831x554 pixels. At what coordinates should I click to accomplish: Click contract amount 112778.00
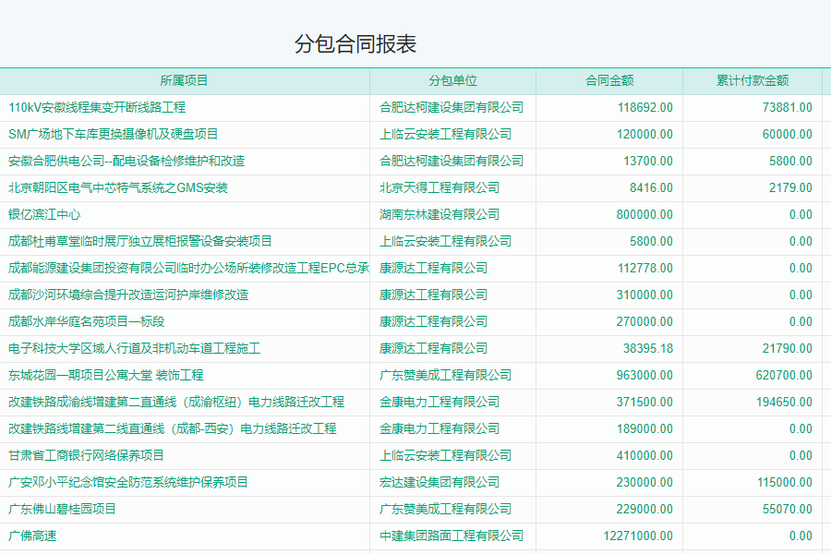645,269
